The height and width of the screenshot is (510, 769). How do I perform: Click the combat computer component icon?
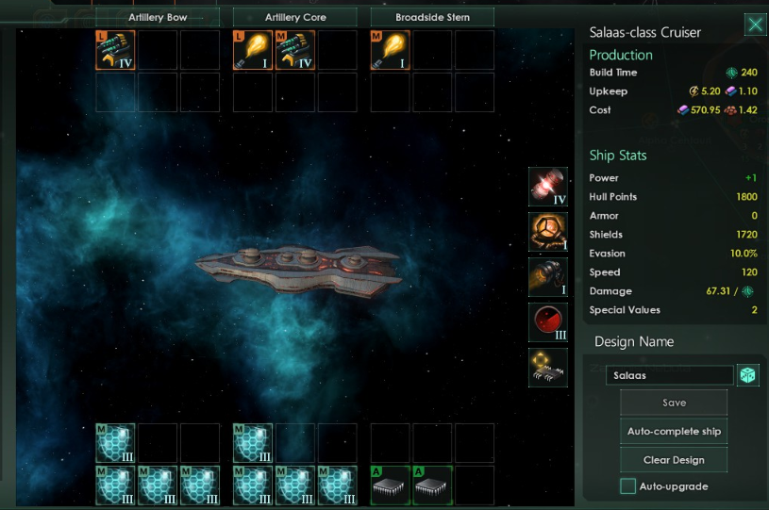[x=548, y=368]
